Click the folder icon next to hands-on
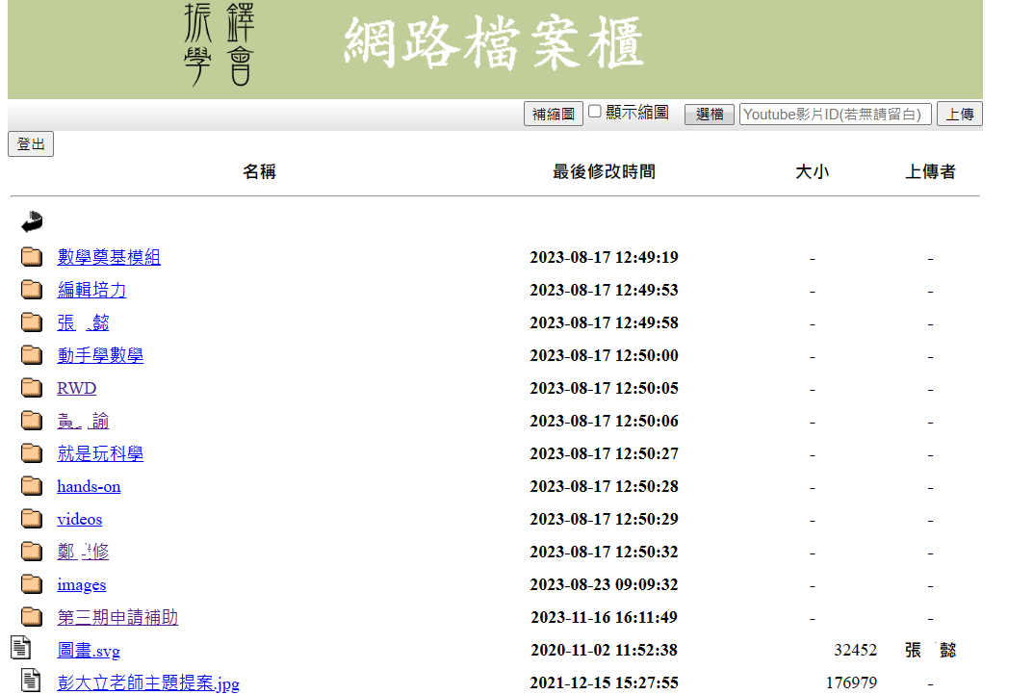The height and width of the screenshot is (695, 1034). [x=32, y=486]
